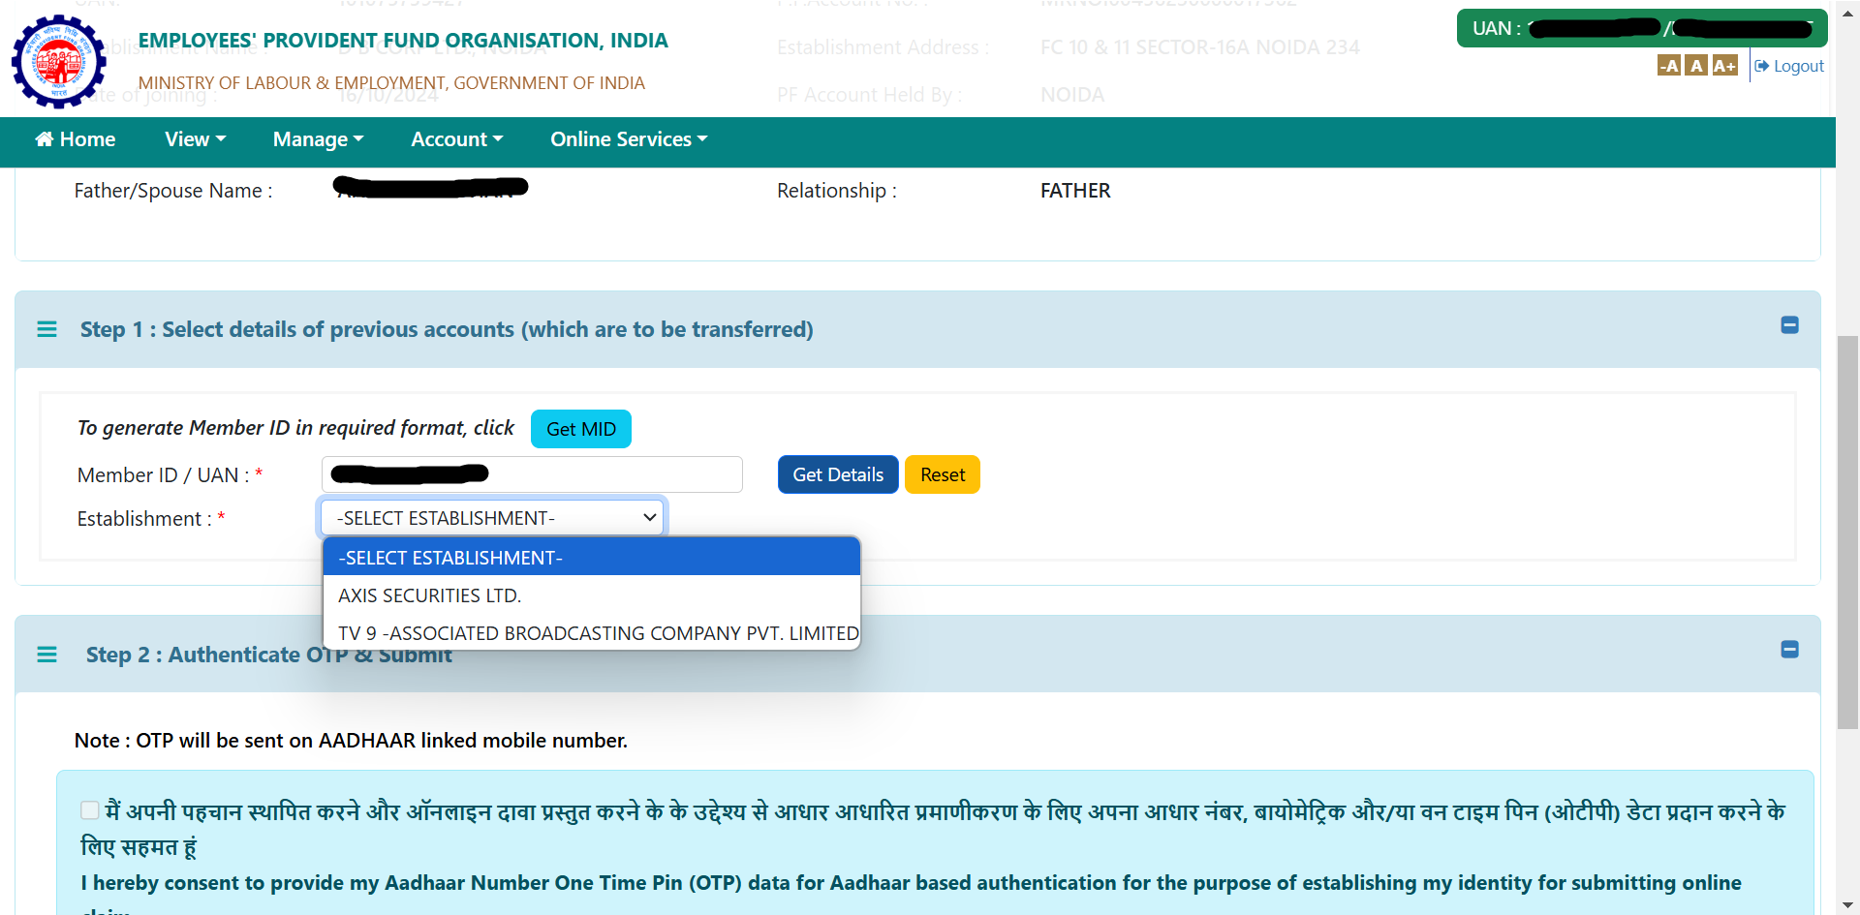Open the View menu

click(195, 138)
